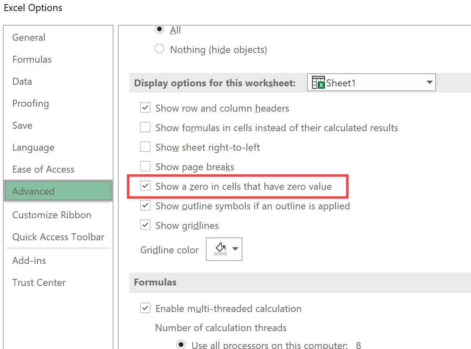Click the Gridline color paint bucket icon
This screenshot has height=349, width=471.
click(220, 249)
